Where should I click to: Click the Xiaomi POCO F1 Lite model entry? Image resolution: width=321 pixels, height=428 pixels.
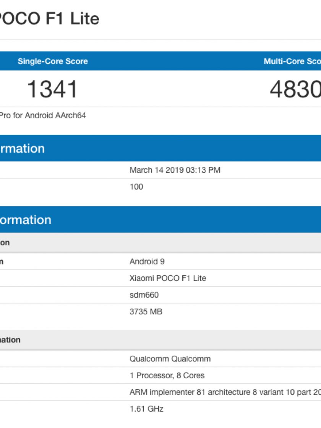168,278
